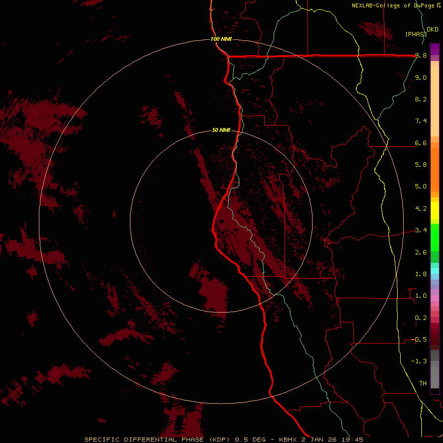The width and height of the screenshot is (443, 443).
Task: Click the 9.0 value on the color scale
Action: pyautogui.click(x=421, y=77)
